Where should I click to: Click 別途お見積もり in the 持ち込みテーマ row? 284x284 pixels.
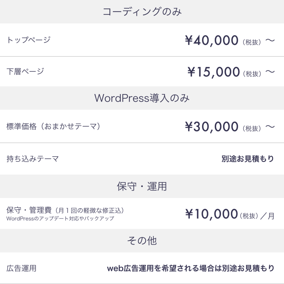pyautogui.click(x=248, y=159)
